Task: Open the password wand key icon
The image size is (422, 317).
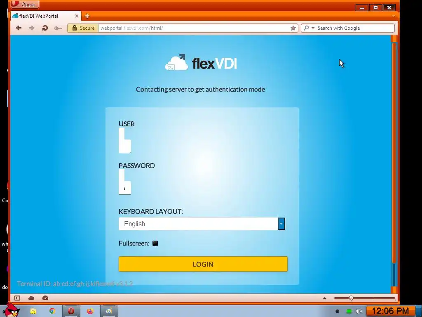Action: coord(58,28)
